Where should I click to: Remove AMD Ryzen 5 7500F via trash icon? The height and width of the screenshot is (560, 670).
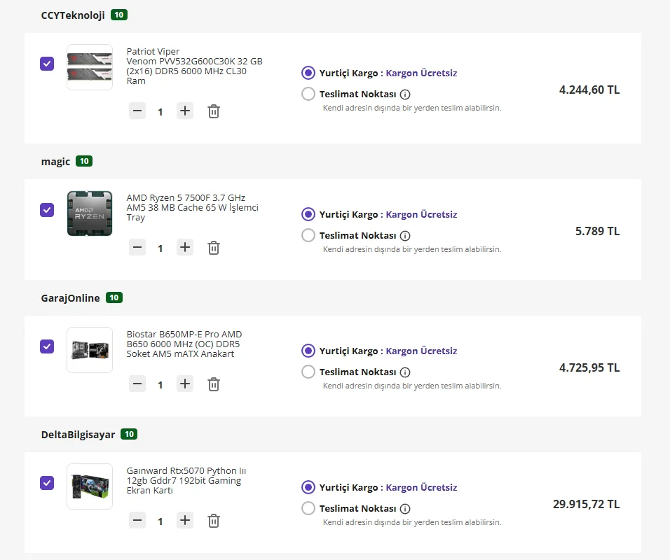pyautogui.click(x=214, y=248)
